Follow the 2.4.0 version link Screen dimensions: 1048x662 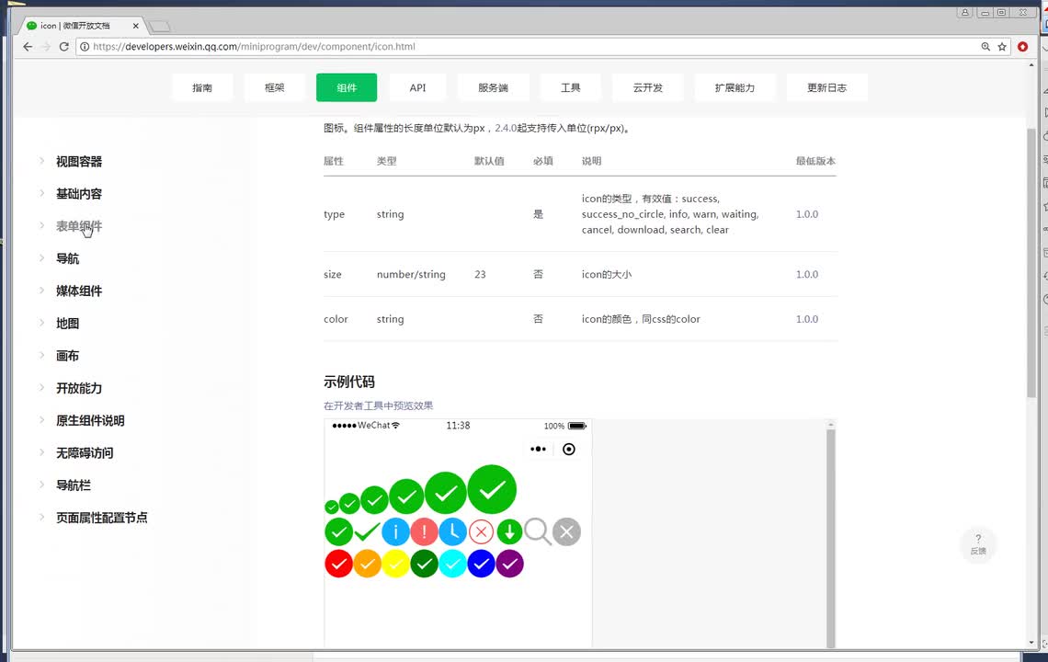tap(506, 129)
